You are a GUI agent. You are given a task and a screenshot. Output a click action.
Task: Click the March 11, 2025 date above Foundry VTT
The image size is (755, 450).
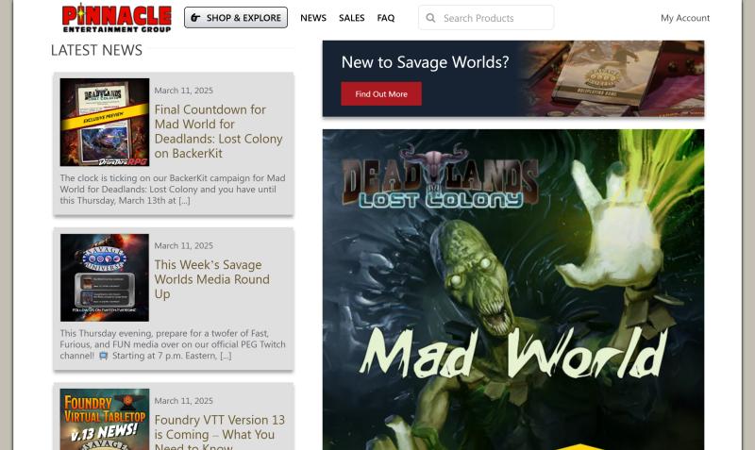pos(183,401)
